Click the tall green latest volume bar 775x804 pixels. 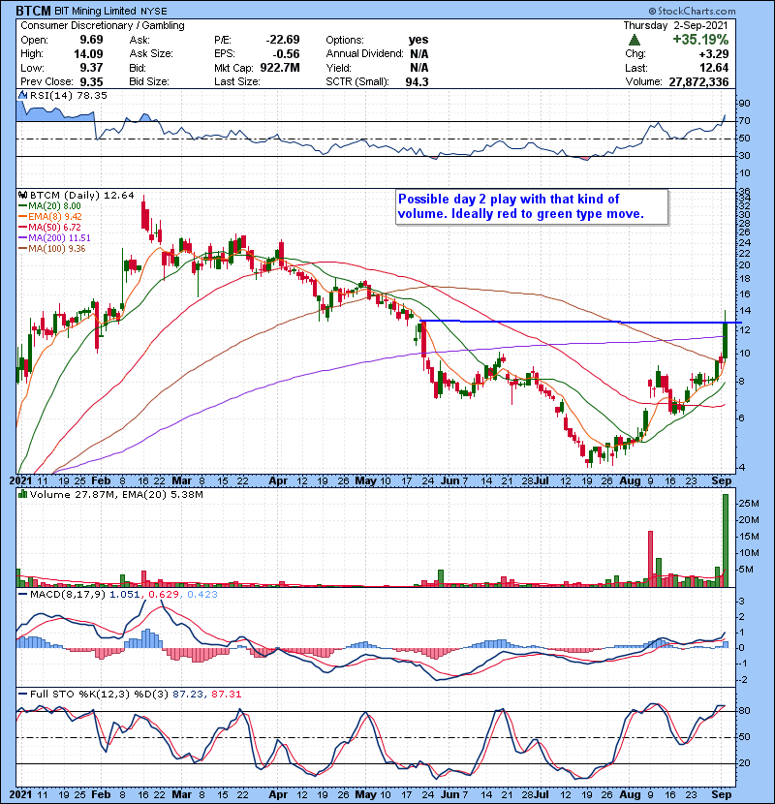coord(726,540)
